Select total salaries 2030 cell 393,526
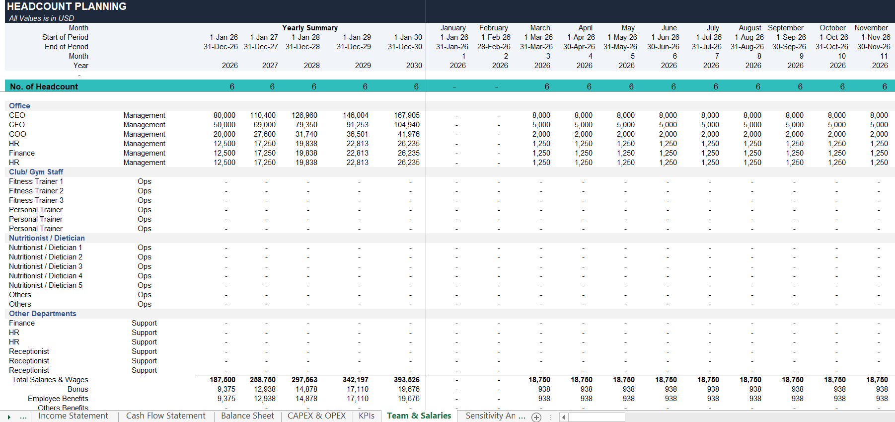895x422 pixels. coord(407,380)
